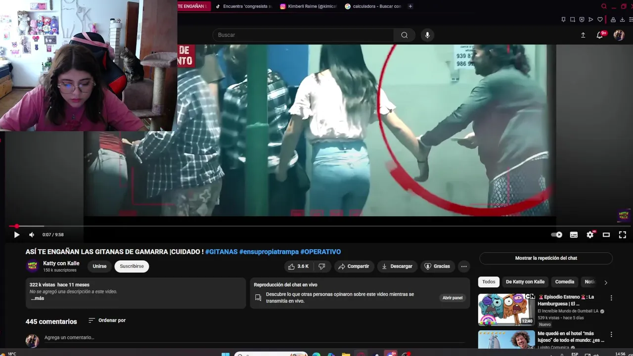Click the Gracias button
Viewport: 633px width, 356px height.
[x=437, y=267]
